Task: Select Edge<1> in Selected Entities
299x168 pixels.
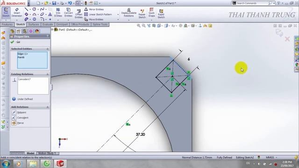Action: (23, 54)
